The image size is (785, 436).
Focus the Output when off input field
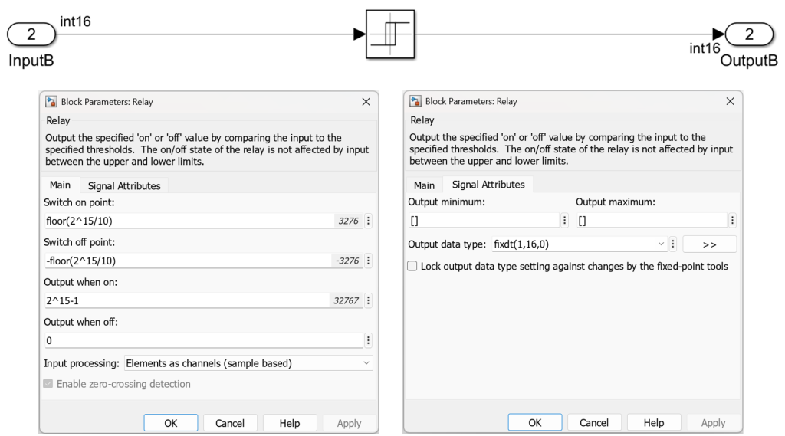pyautogui.click(x=204, y=340)
